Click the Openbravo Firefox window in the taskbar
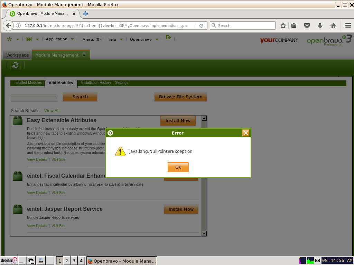The image size is (354, 265). 122,261
